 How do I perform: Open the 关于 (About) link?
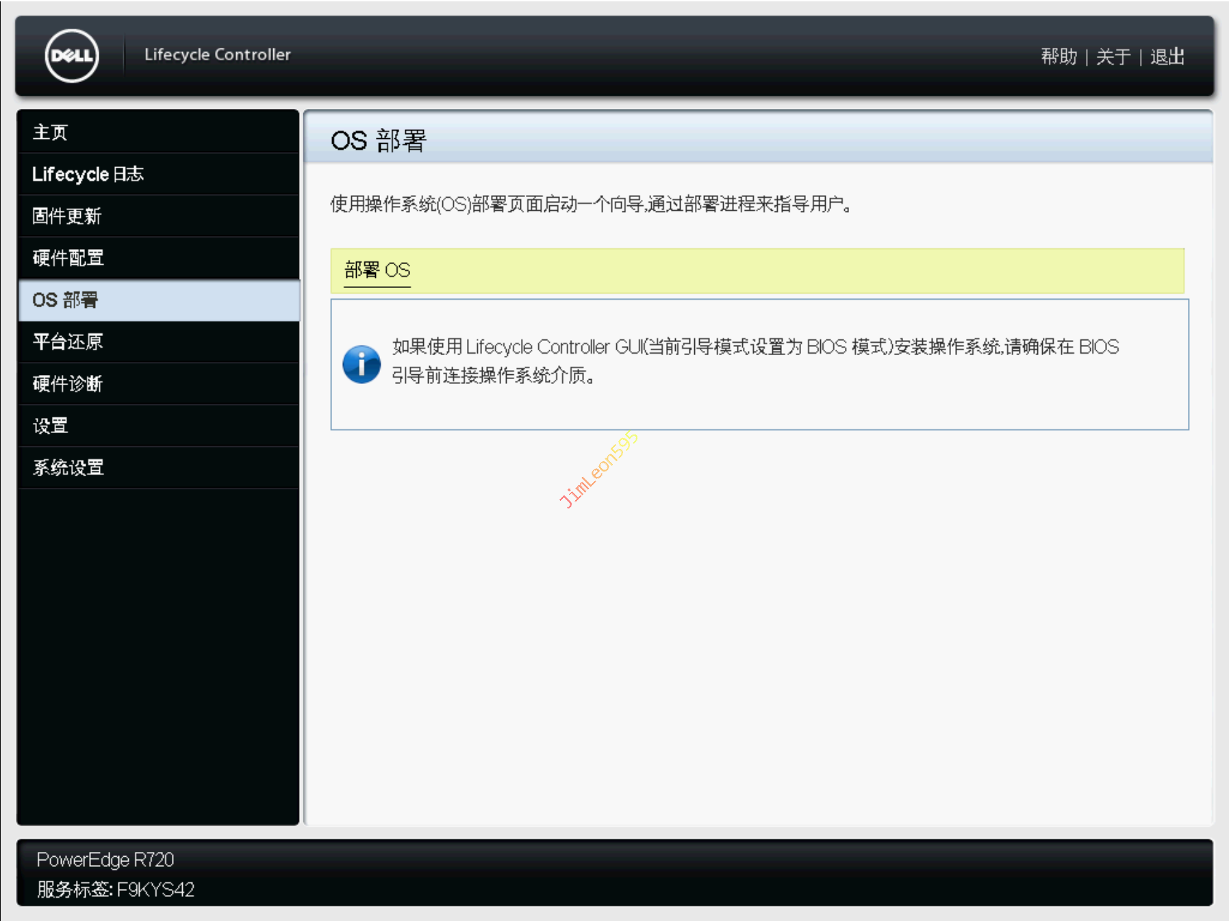(x=1113, y=57)
